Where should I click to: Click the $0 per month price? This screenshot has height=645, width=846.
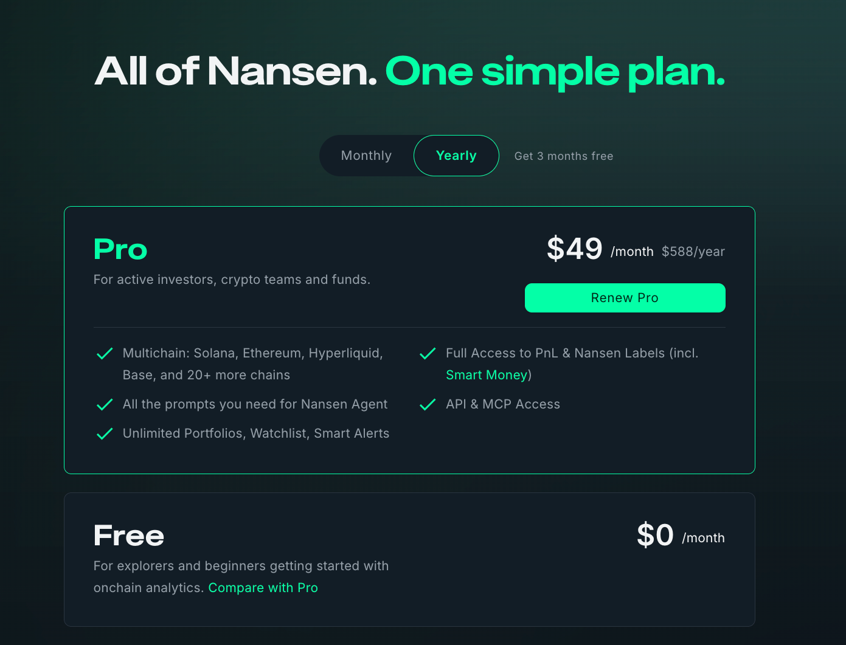click(x=655, y=536)
